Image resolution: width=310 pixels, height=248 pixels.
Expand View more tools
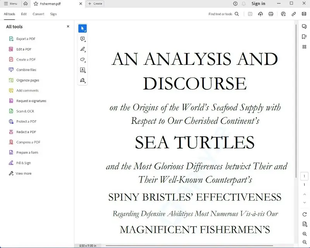[x=20, y=173]
